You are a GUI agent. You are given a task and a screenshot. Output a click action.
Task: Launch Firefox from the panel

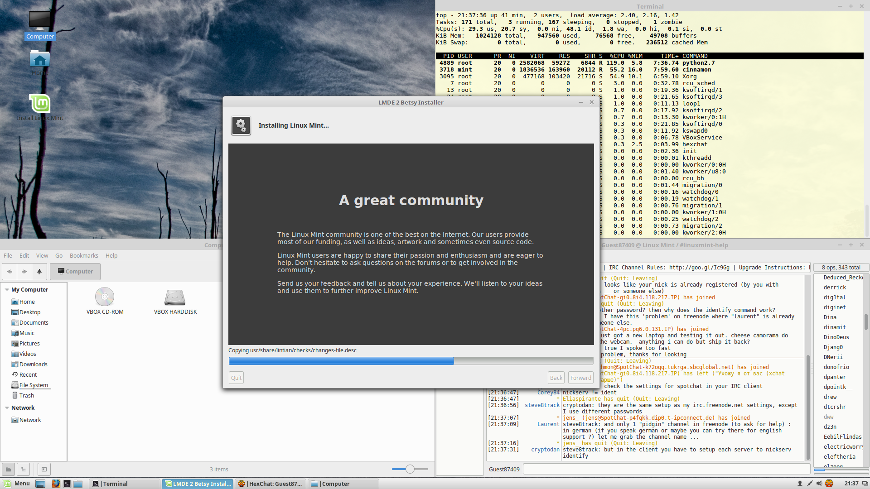(56, 484)
